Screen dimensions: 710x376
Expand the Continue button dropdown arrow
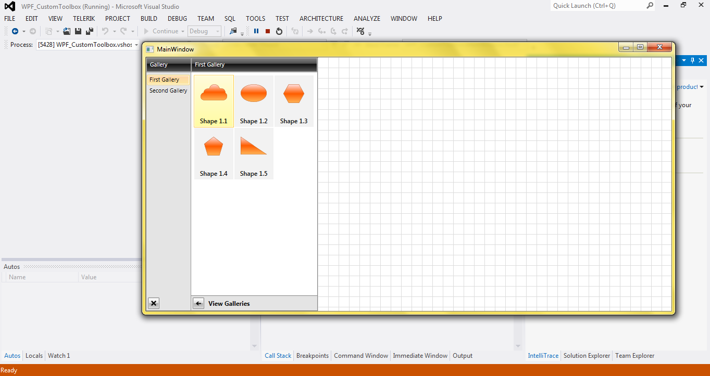[183, 31]
